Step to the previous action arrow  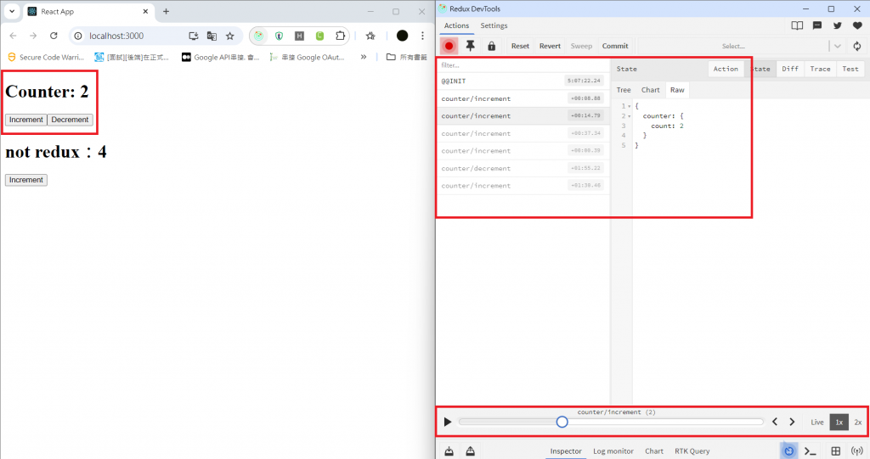pos(775,422)
